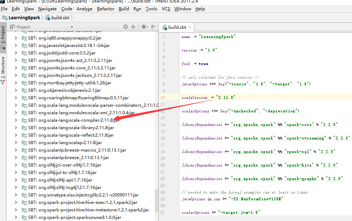352x221 pixels.
Task: Select scala-xml_2.11:1.0.4 library row
Action: 81,112
